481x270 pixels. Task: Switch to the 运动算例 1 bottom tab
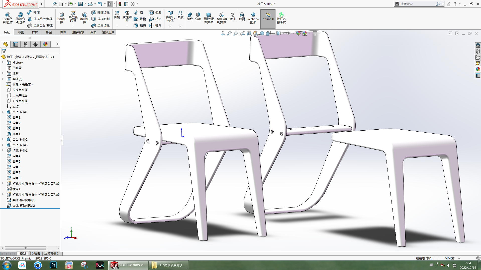click(51, 253)
